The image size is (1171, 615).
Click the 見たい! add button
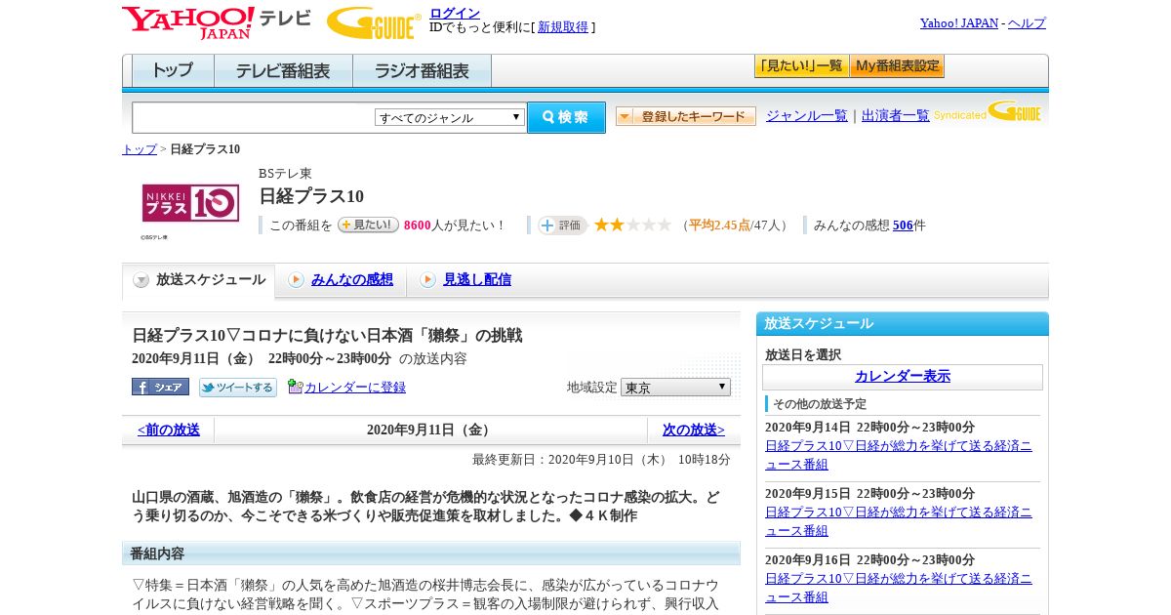[x=368, y=225]
